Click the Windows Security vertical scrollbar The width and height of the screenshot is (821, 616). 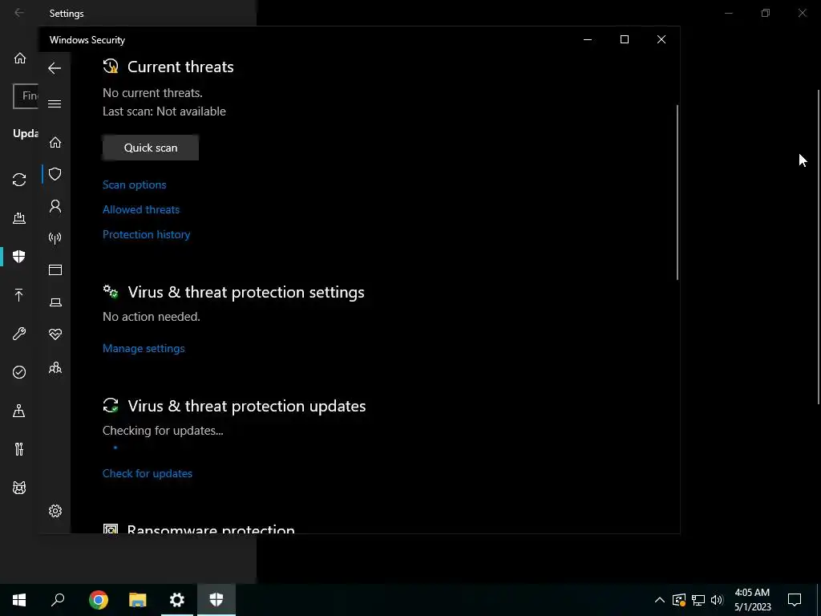click(677, 192)
